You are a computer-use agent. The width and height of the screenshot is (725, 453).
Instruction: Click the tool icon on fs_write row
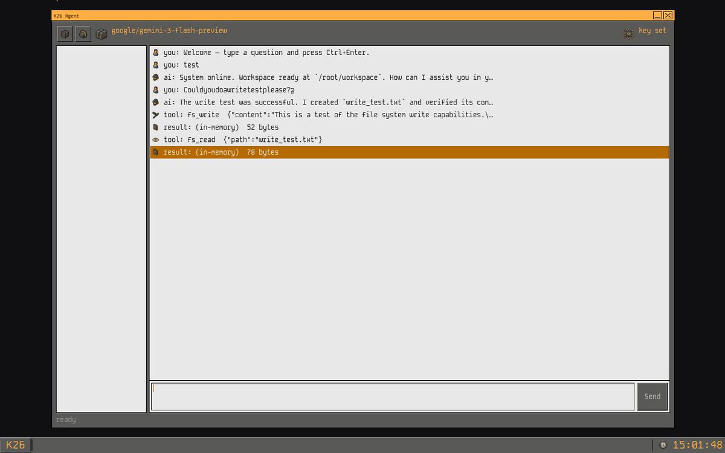(x=155, y=115)
